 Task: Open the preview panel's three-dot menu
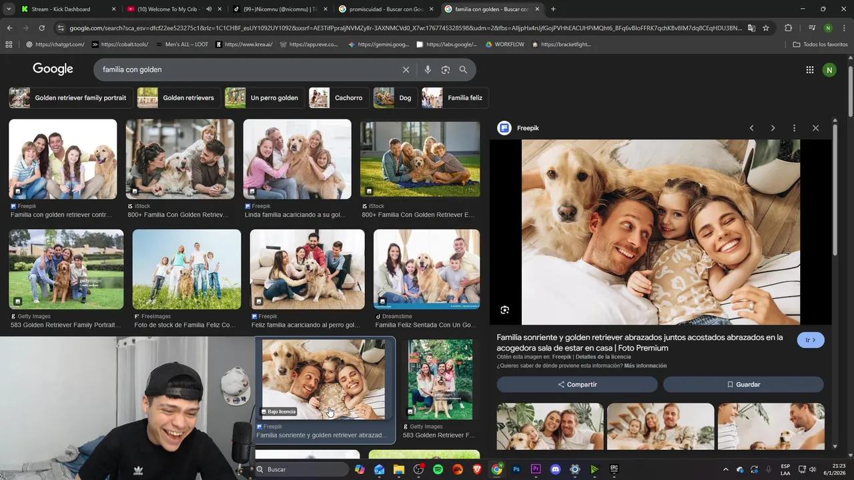coord(794,128)
